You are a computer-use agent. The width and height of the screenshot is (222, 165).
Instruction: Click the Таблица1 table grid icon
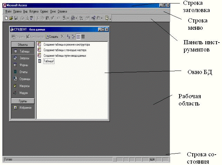click(x=40, y=61)
